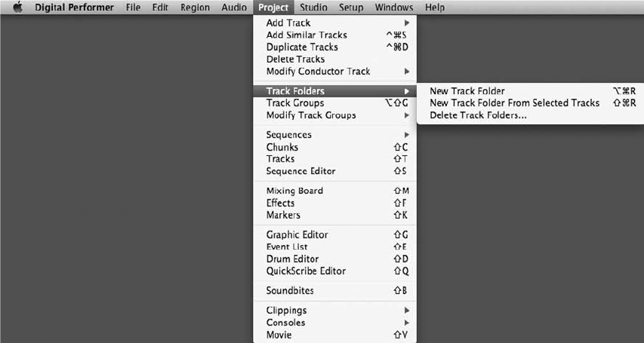Select New Track Folder

467,91
